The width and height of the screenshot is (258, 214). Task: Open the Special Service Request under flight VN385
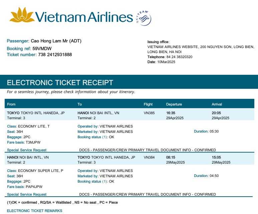tap(27, 150)
